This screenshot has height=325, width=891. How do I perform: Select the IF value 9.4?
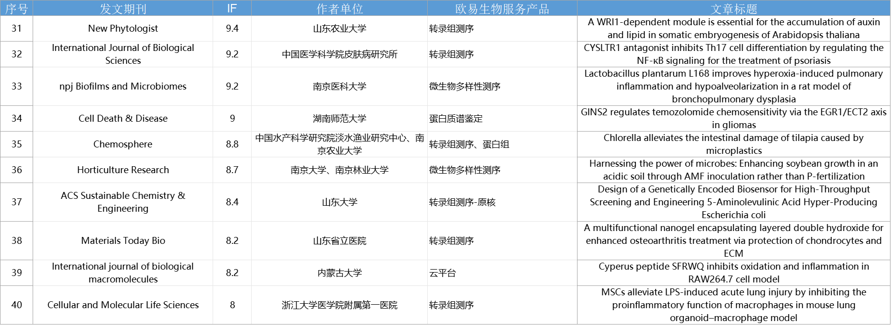pyautogui.click(x=232, y=29)
